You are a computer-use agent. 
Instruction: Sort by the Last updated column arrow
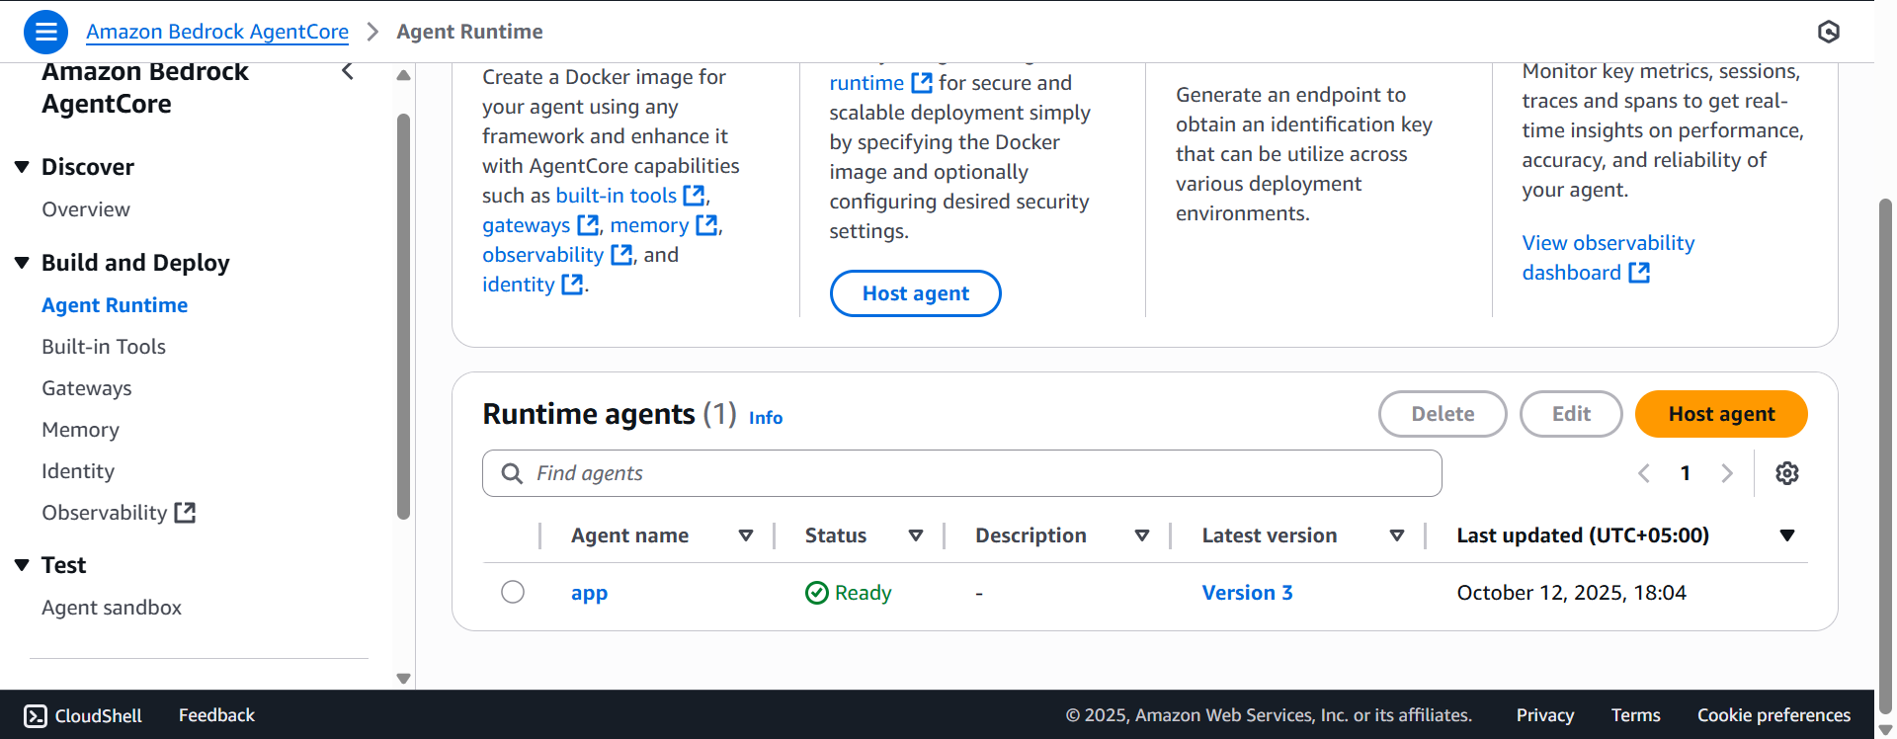[x=1787, y=535]
